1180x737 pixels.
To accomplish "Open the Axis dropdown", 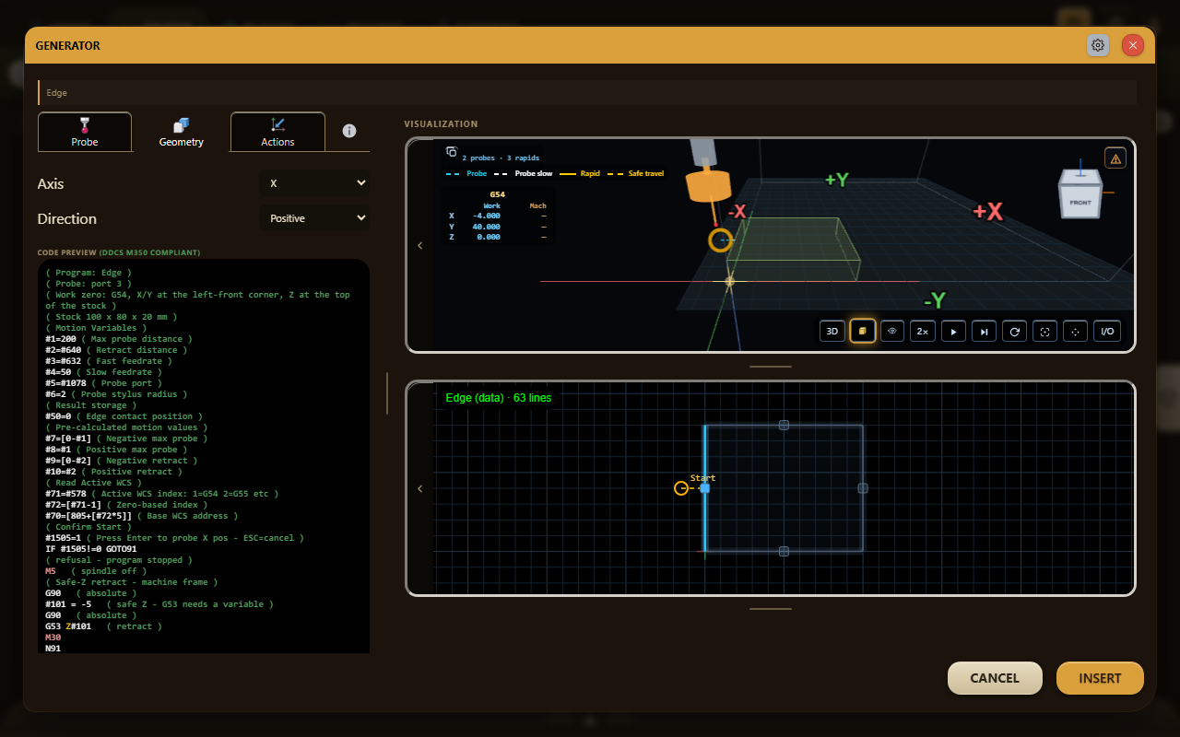I will 314,183.
